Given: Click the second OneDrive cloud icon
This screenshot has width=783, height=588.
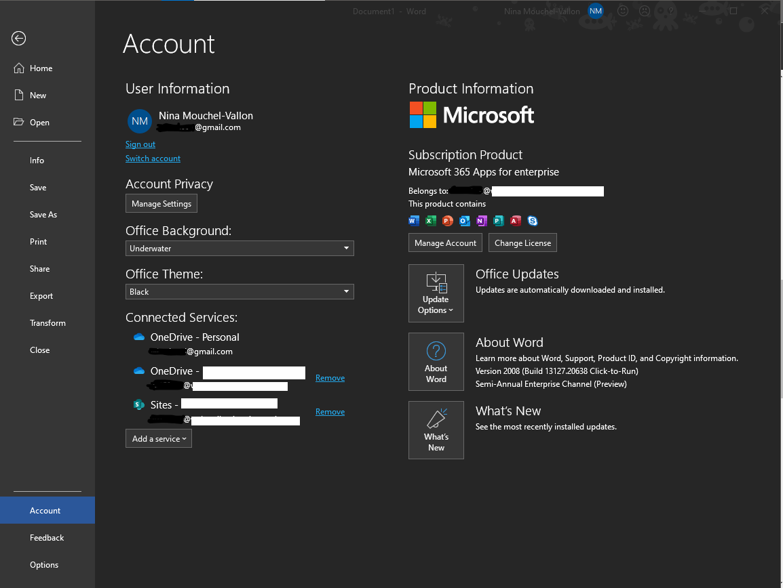Looking at the screenshot, I should (x=139, y=371).
